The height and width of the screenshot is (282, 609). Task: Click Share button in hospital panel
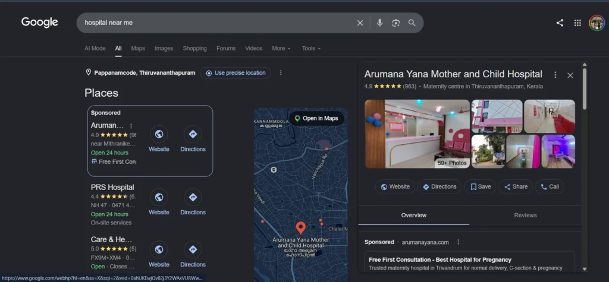[x=516, y=186]
